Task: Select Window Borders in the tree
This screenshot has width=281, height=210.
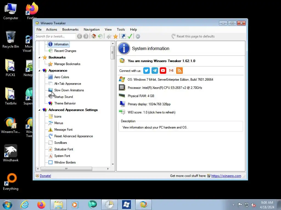Action: click(x=65, y=162)
